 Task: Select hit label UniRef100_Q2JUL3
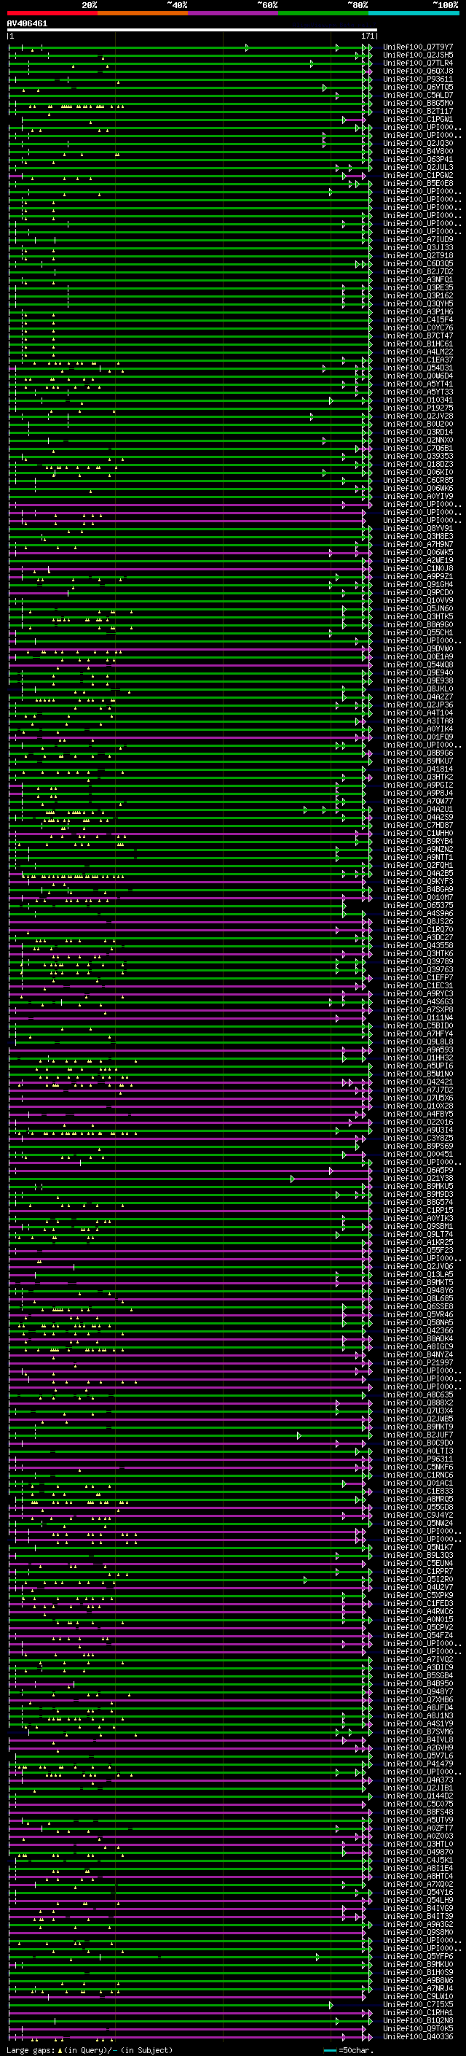click(418, 168)
